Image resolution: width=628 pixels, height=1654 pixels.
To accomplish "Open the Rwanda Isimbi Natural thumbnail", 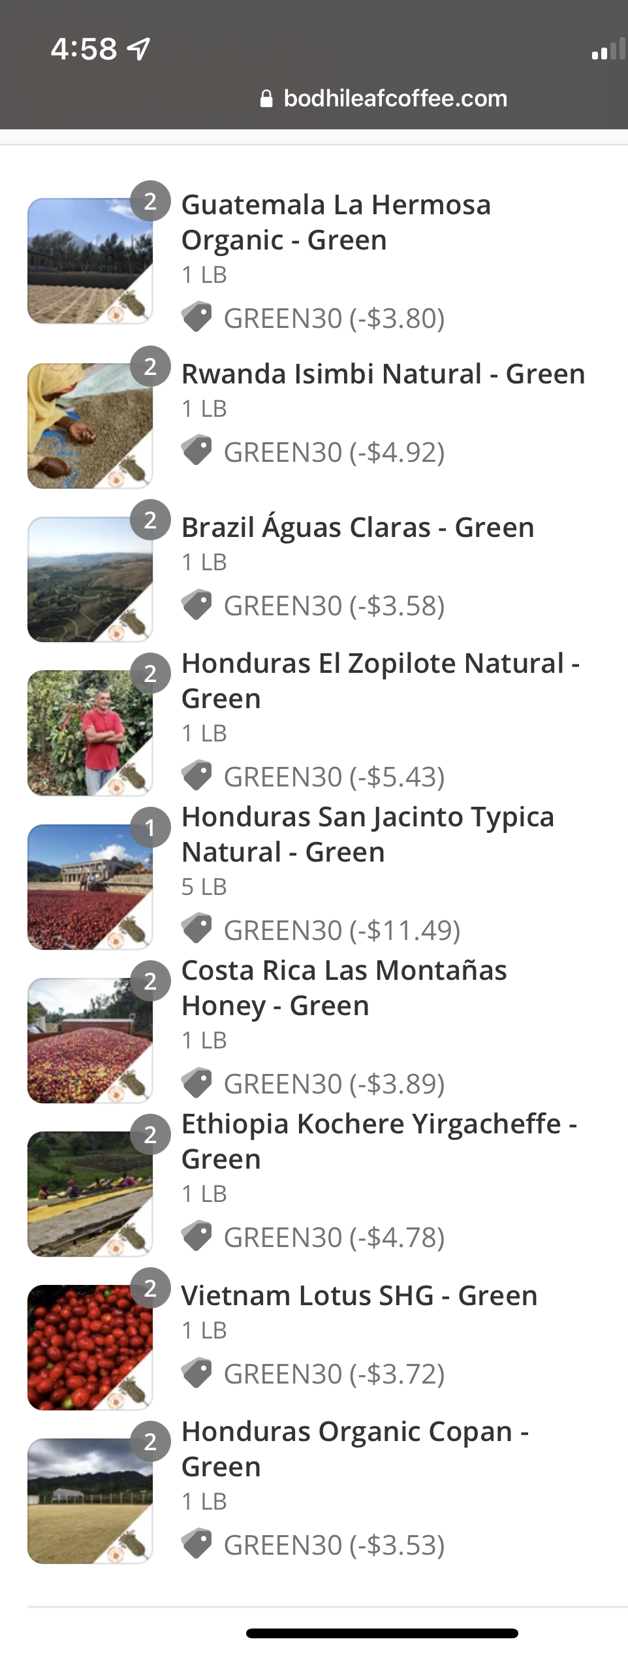I will click(90, 426).
